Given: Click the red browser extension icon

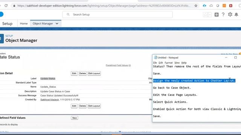Looking at the screenshot, I should point(231,6).
